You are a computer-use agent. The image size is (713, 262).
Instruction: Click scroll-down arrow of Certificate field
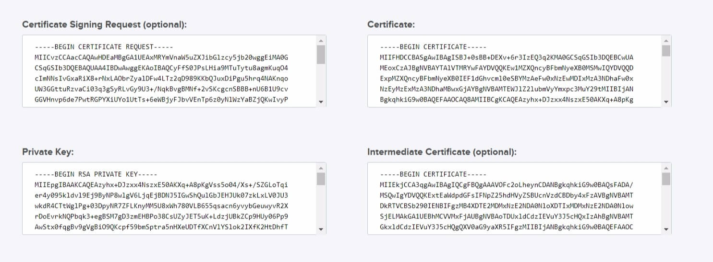click(666, 102)
